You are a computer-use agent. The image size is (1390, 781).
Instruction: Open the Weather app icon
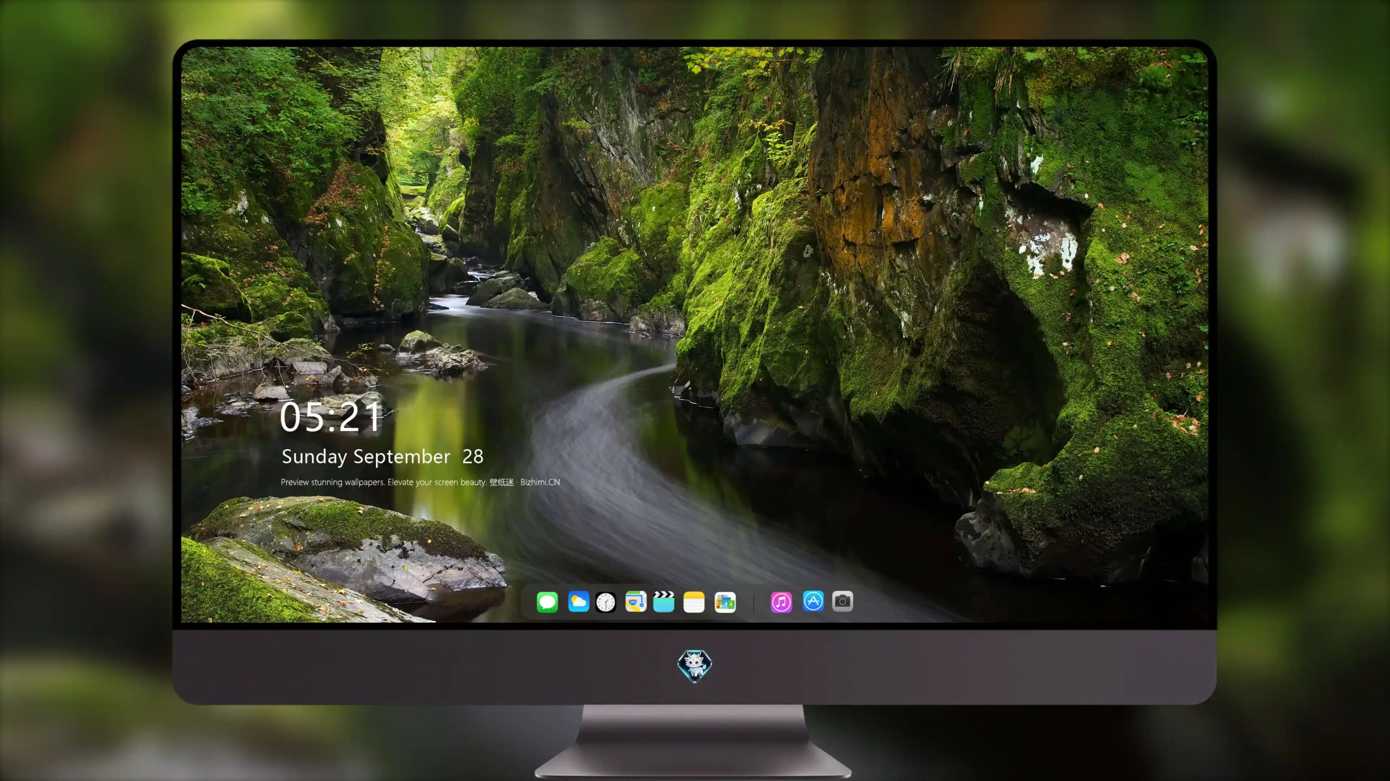point(578,602)
